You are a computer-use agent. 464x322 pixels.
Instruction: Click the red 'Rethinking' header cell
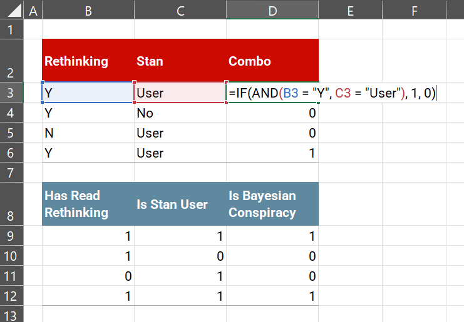click(x=88, y=61)
